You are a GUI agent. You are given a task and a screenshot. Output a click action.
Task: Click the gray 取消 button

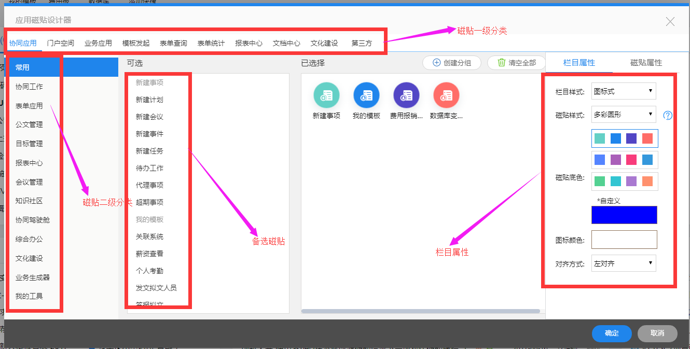[x=657, y=333]
